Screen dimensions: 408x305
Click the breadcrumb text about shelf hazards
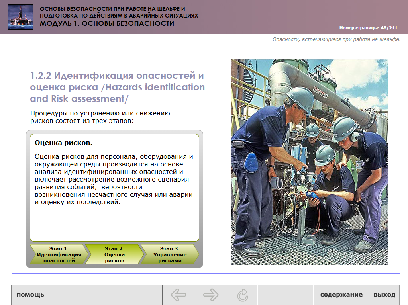(x=336, y=39)
